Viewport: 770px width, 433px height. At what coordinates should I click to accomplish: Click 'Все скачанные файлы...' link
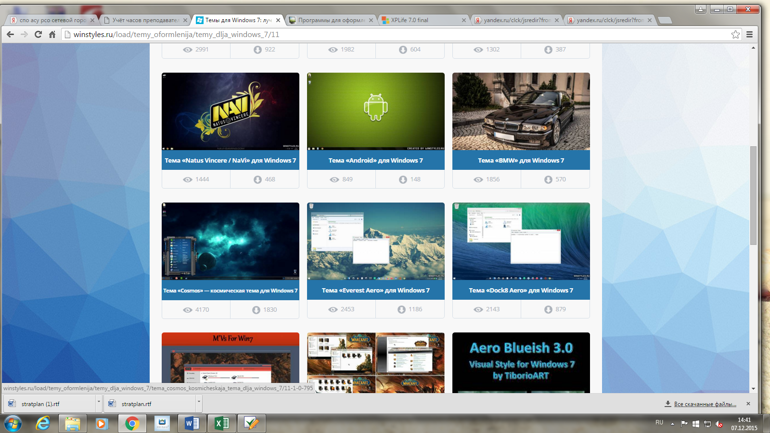click(705, 404)
